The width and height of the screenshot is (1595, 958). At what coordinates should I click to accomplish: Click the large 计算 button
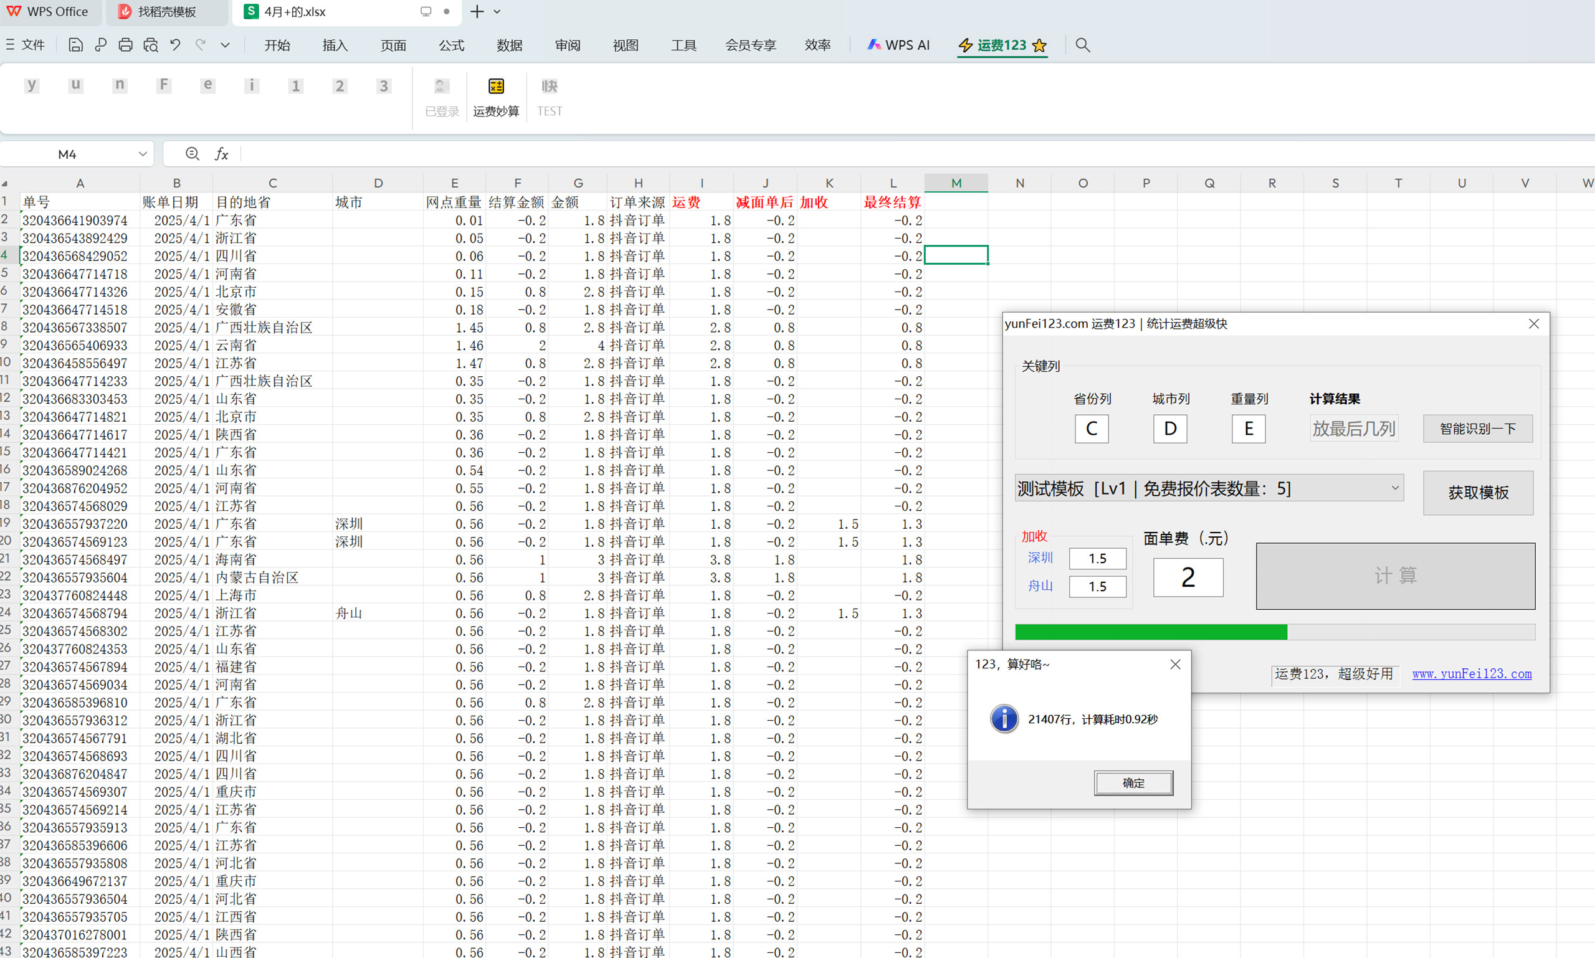1396,575
